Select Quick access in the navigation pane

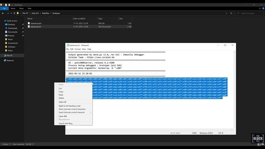pos(12,21)
